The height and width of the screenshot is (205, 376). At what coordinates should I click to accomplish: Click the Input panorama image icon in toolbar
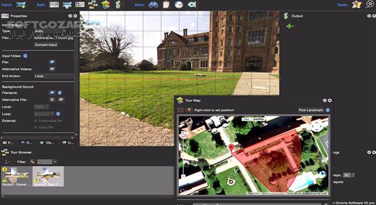coord(21,4)
